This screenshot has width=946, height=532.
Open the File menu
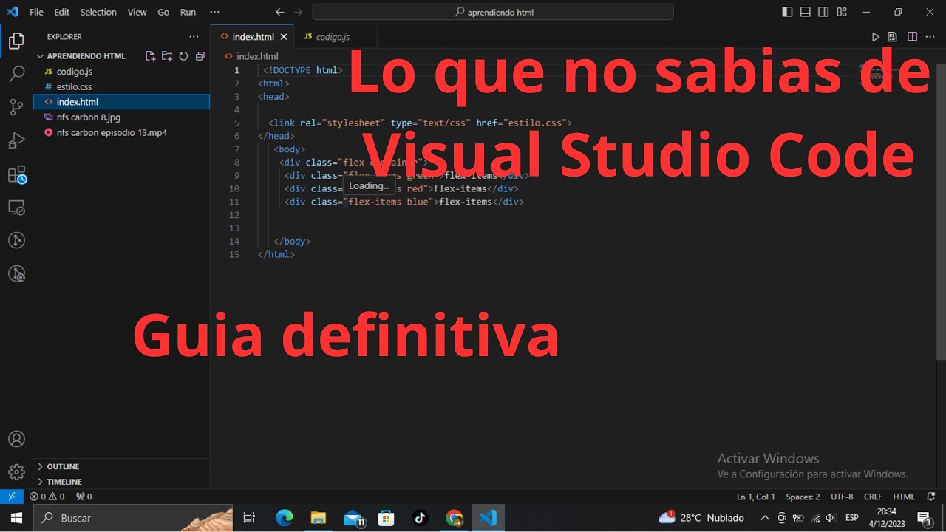point(36,12)
